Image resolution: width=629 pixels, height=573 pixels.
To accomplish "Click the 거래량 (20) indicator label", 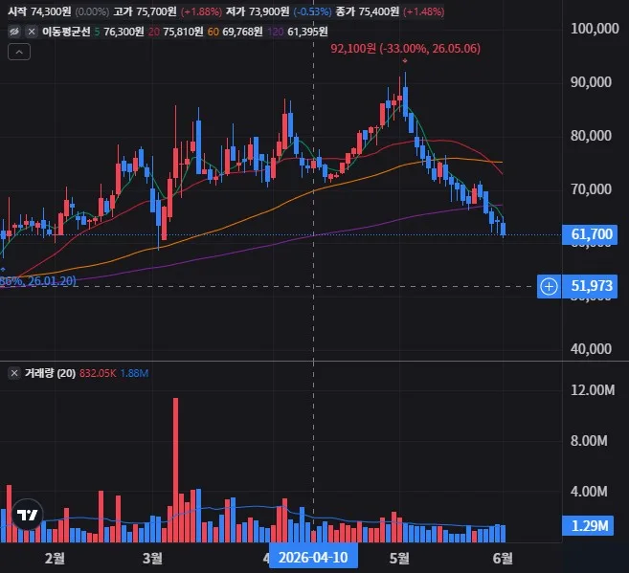I will [x=50, y=373].
